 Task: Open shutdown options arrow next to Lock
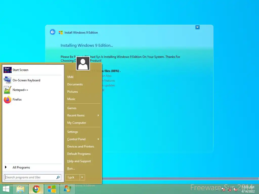tap(82, 177)
